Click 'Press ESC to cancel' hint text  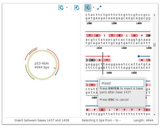tap(114, 100)
